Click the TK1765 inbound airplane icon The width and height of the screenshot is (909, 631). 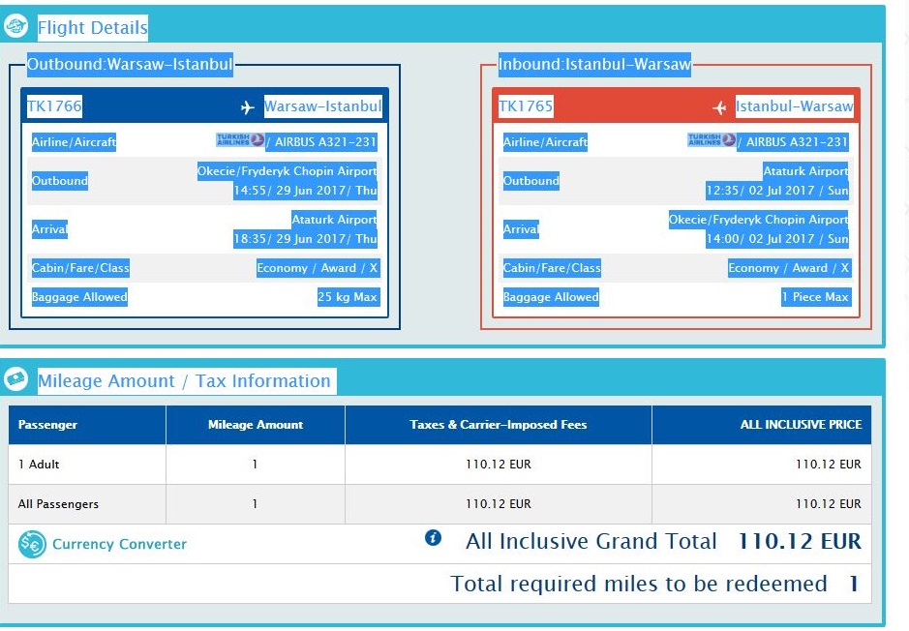click(x=719, y=107)
